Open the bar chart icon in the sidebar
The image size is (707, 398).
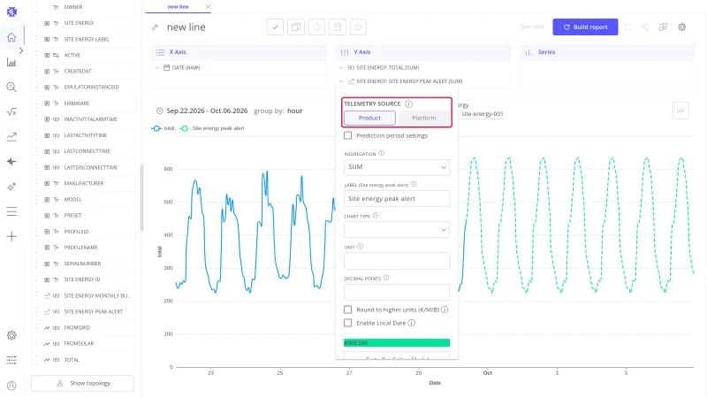11,62
